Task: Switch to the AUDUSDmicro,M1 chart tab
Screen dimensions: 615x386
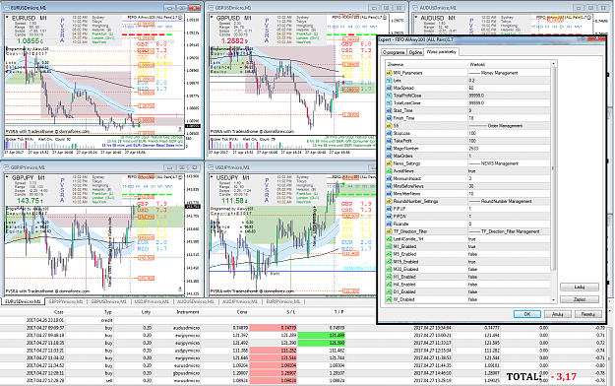Action: tap(195, 301)
